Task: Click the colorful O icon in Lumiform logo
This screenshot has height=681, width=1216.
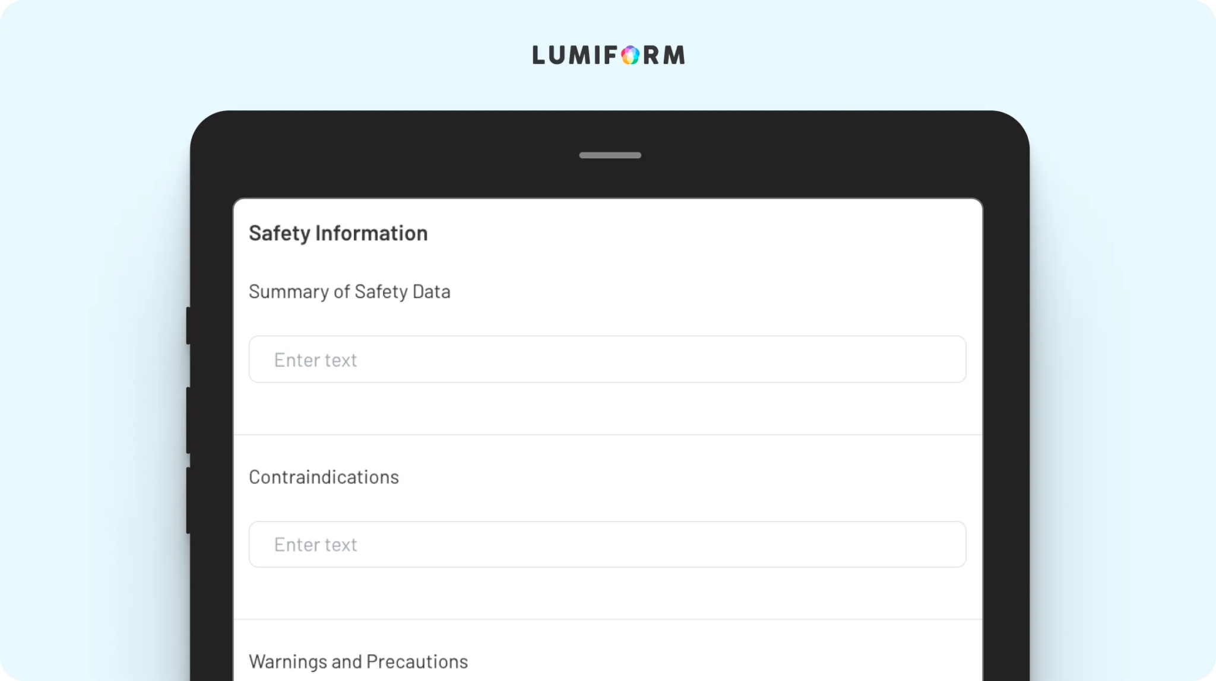Action: point(630,55)
